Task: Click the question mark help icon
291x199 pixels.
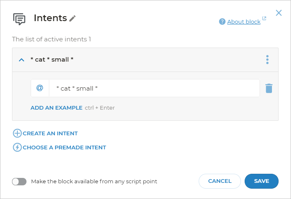Action: 222,22
